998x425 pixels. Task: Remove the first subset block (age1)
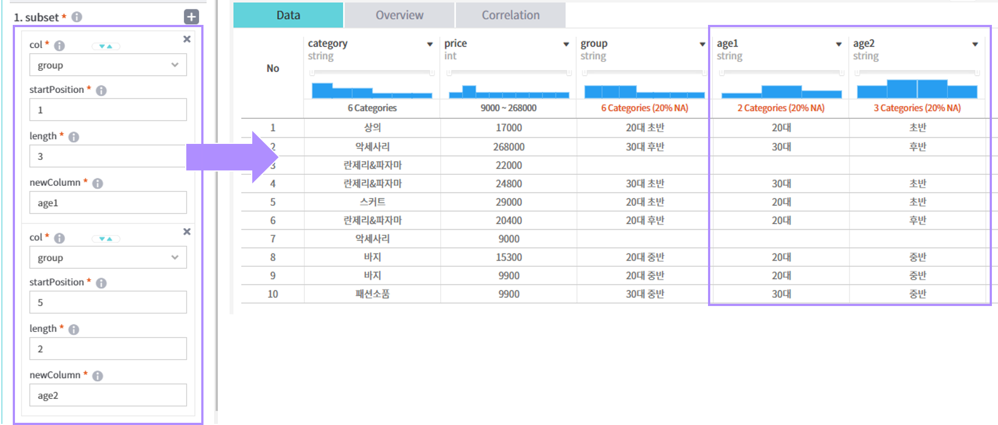coord(187,39)
